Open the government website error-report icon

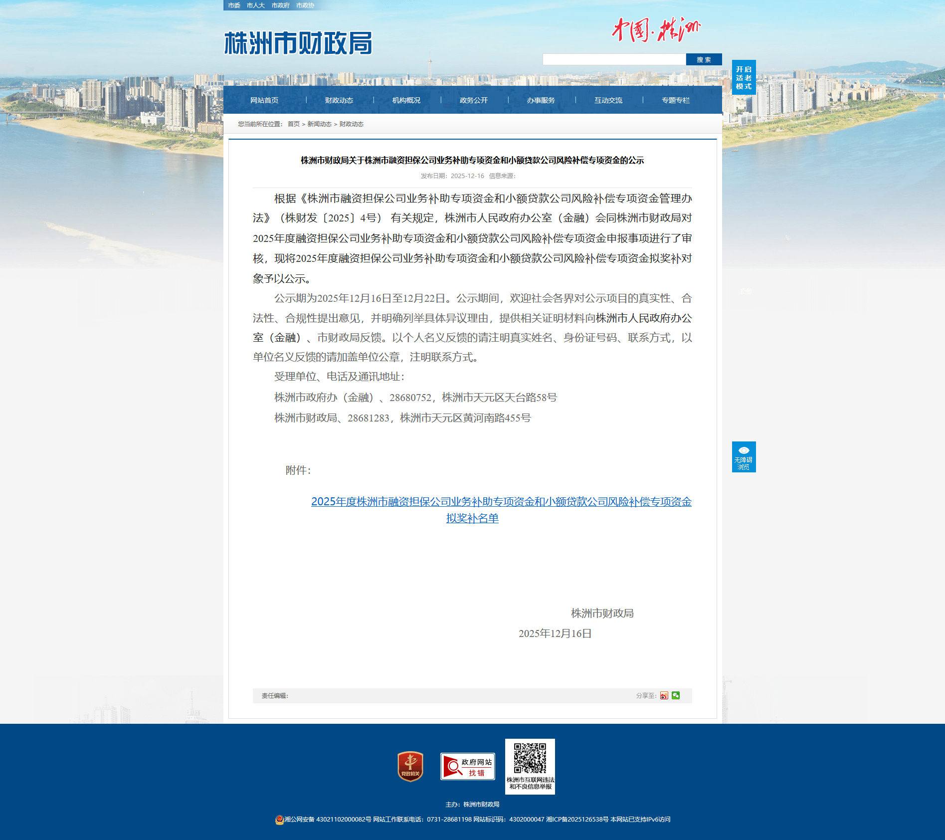[467, 766]
